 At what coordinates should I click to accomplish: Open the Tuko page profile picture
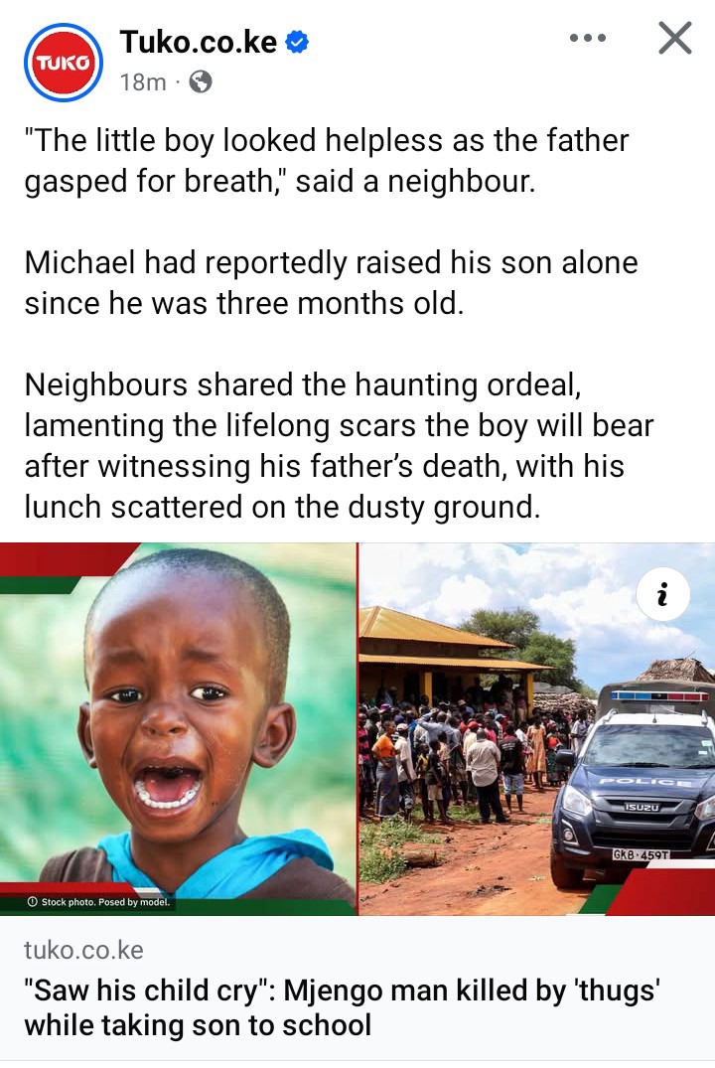point(64,63)
